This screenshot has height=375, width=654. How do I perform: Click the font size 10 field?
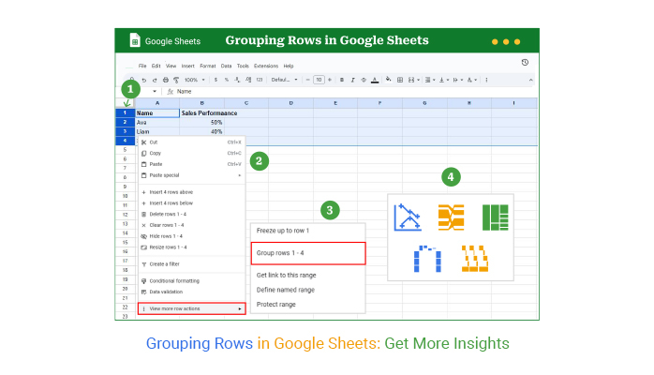(319, 80)
